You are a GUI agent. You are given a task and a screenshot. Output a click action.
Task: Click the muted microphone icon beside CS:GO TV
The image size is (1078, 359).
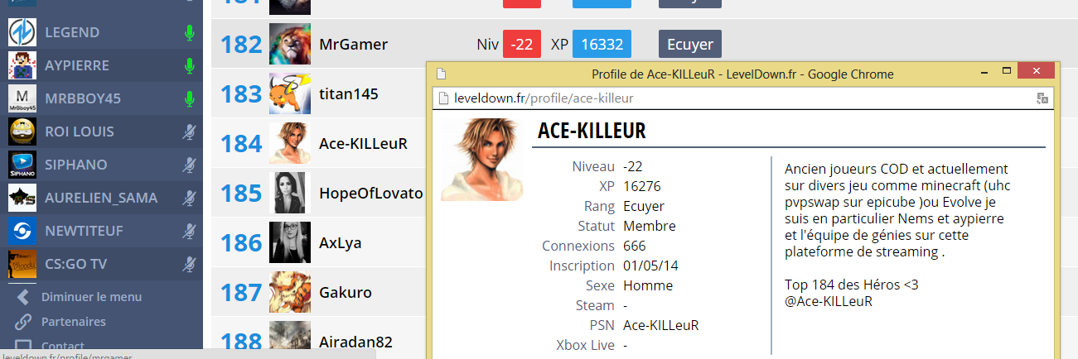click(189, 265)
